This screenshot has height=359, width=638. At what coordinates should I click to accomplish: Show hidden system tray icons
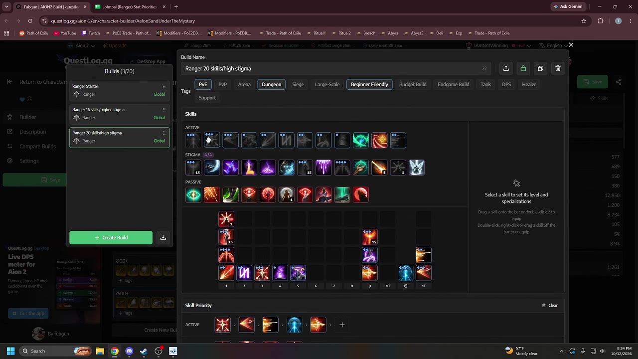point(561,351)
